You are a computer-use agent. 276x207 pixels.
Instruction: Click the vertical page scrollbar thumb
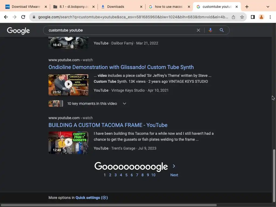tap(274, 176)
